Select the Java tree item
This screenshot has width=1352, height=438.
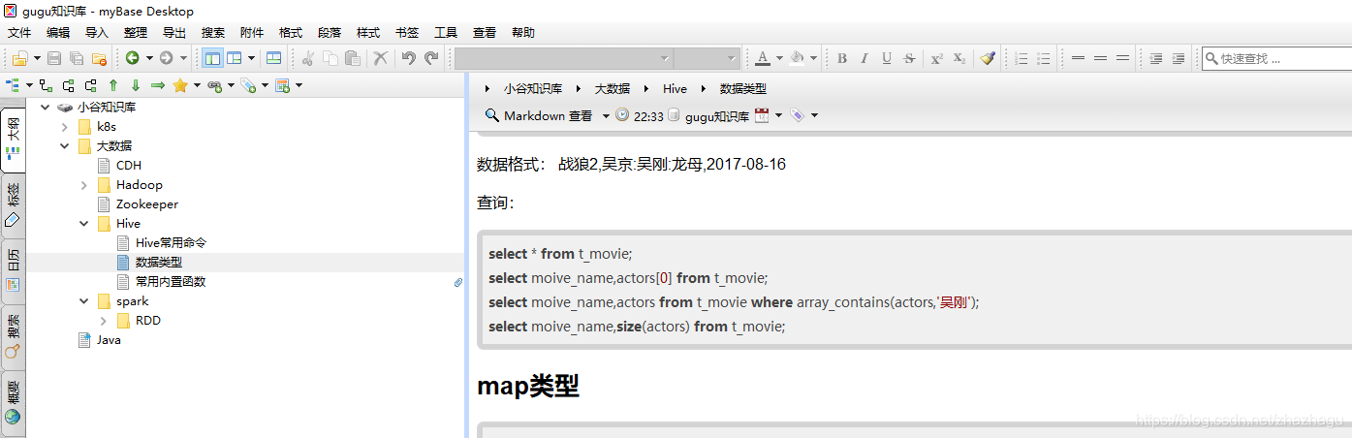109,339
